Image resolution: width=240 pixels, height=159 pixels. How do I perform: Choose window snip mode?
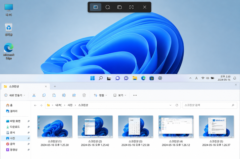coord(119,7)
